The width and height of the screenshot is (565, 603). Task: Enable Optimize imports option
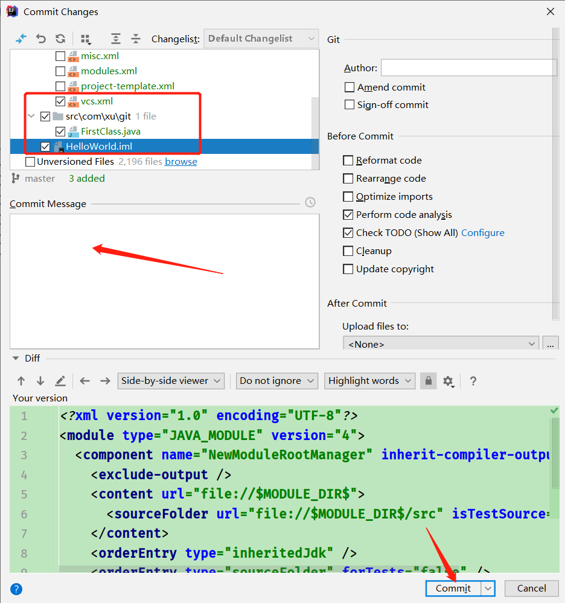click(348, 197)
